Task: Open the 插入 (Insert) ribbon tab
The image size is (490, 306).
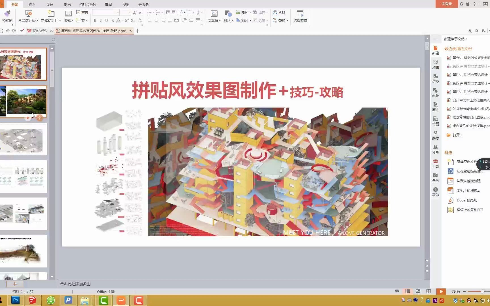Action: [x=32, y=5]
